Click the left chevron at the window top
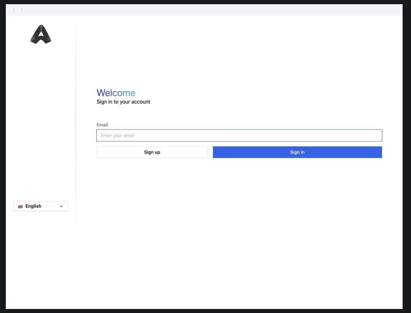 pyautogui.click(x=14, y=10)
